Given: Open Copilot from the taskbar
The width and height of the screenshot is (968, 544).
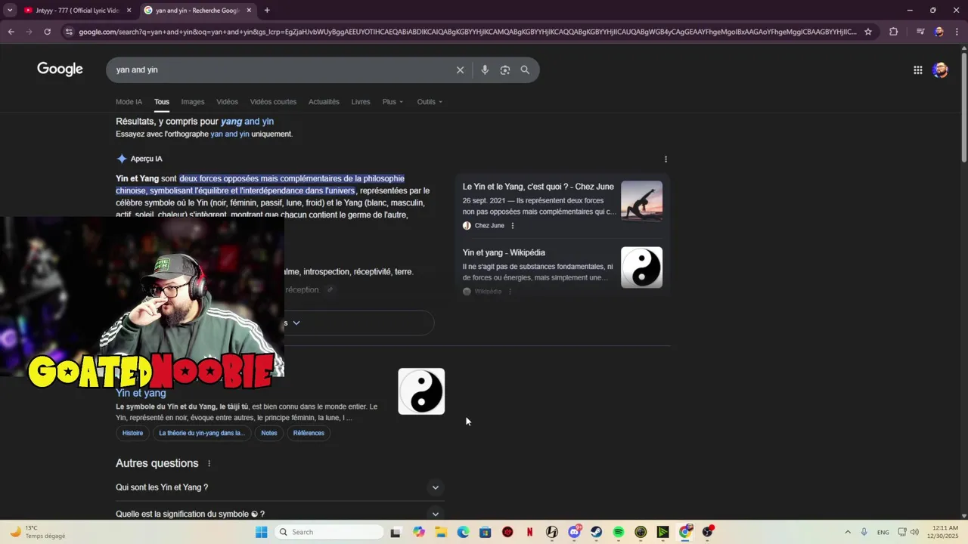Looking at the screenshot, I should pos(419,532).
